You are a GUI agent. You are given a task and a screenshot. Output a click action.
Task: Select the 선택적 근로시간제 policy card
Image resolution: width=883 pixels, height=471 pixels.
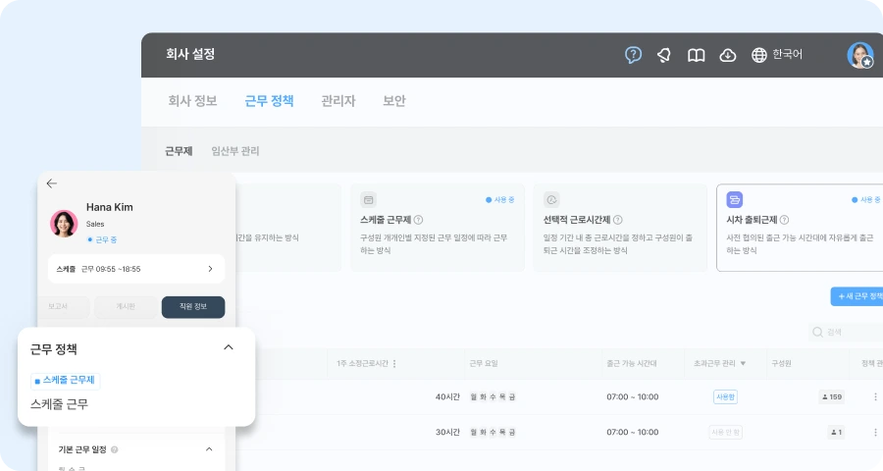click(620, 228)
